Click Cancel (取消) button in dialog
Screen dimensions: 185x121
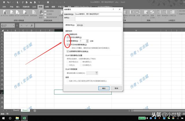[x=116, y=88]
